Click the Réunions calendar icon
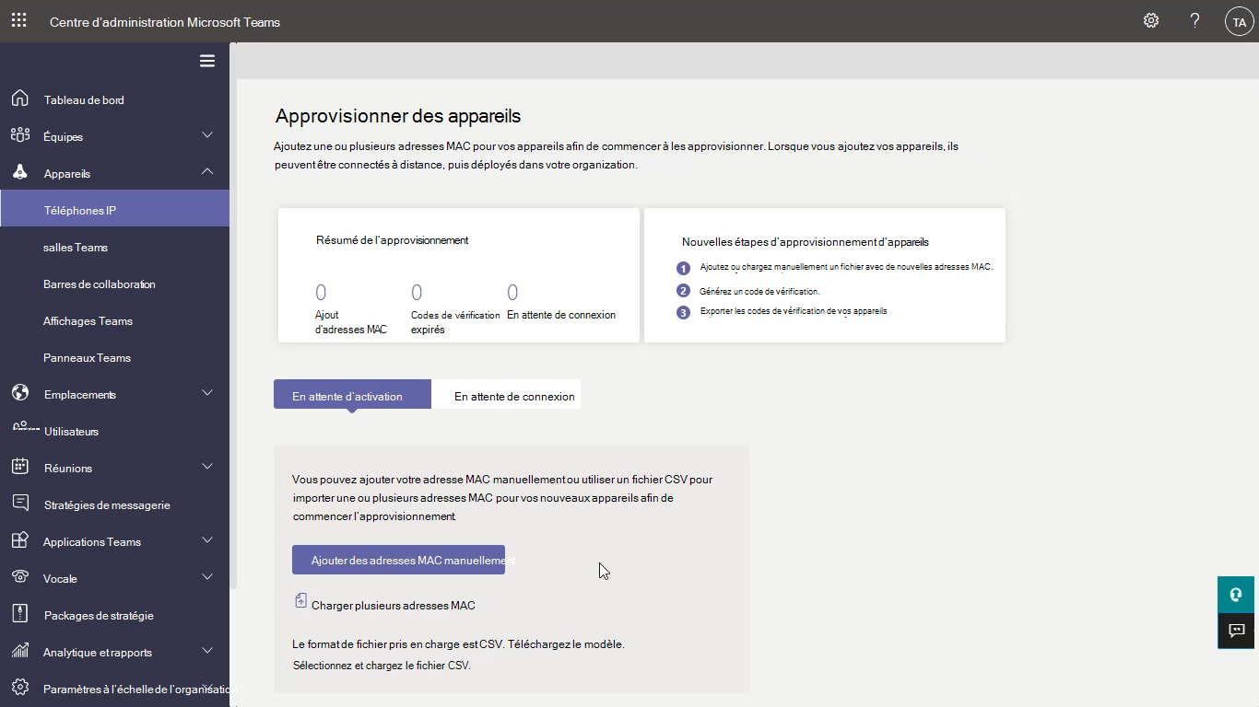This screenshot has height=707, width=1259. tap(19, 467)
